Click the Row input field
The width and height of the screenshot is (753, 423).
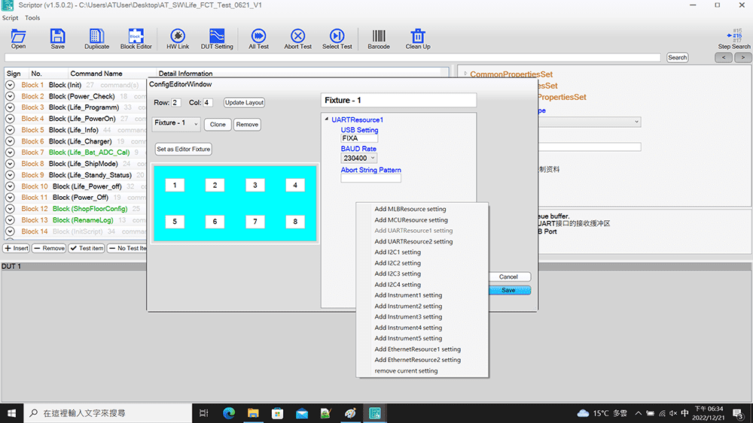point(176,102)
